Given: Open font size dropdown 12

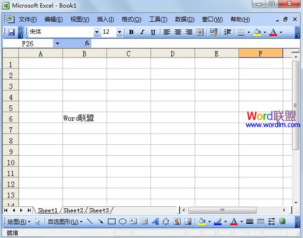Looking at the screenshot, I should (x=119, y=32).
